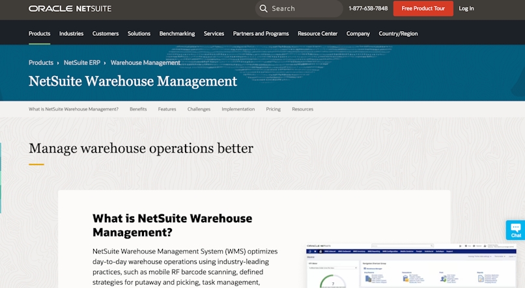Go to the Products breadcrumb
525x288 pixels.
point(41,62)
